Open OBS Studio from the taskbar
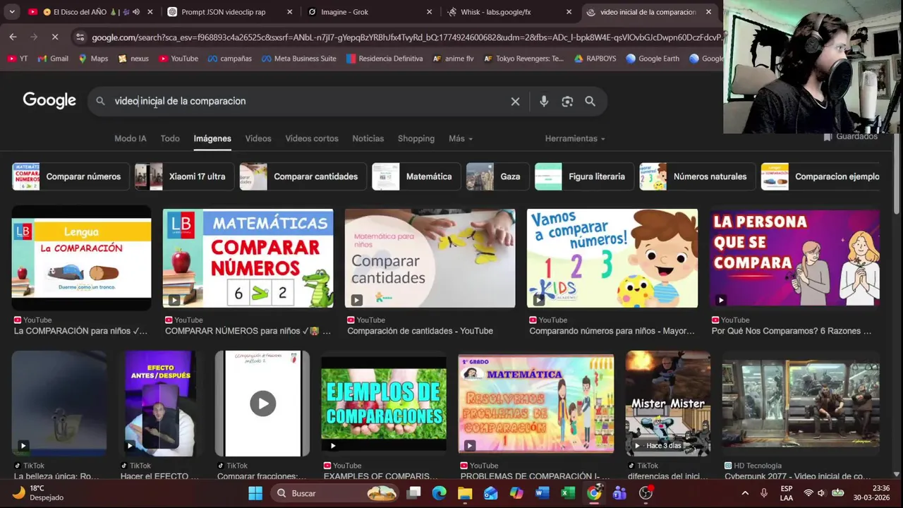 click(x=646, y=493)
